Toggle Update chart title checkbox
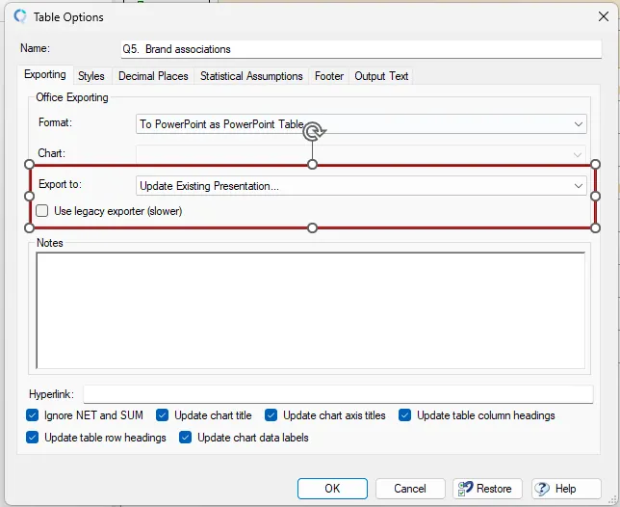Screen dimensions: 620x507 point(163,415)
